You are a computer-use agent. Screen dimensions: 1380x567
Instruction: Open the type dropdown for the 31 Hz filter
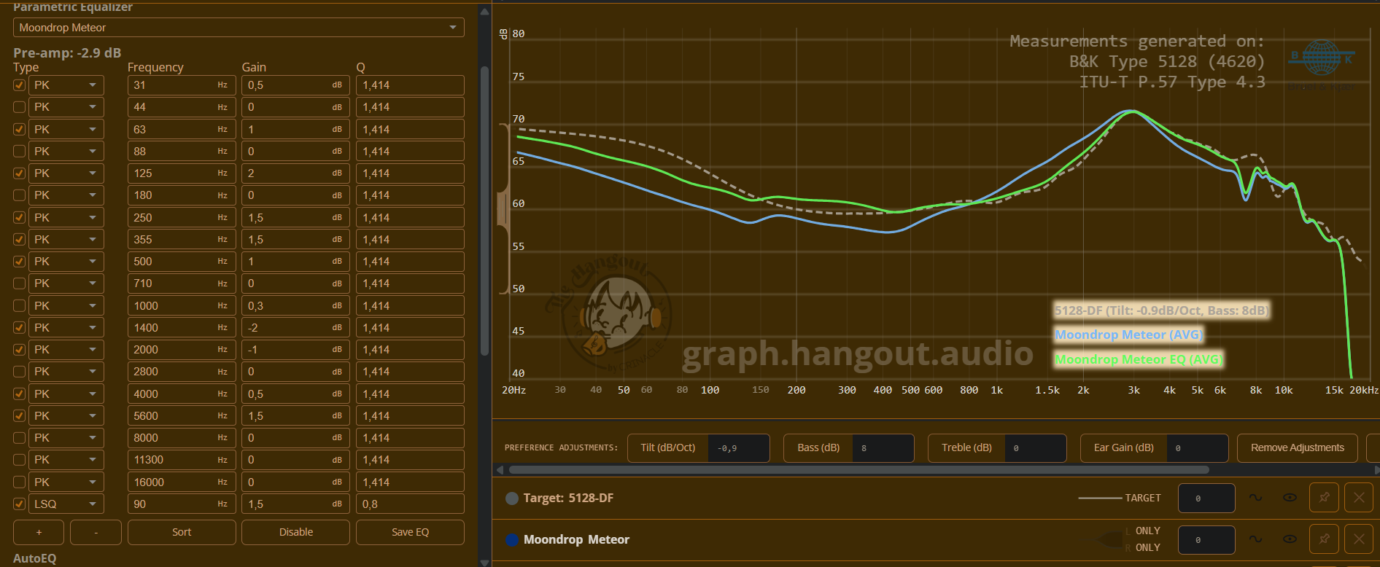click(x=66, y=85)
